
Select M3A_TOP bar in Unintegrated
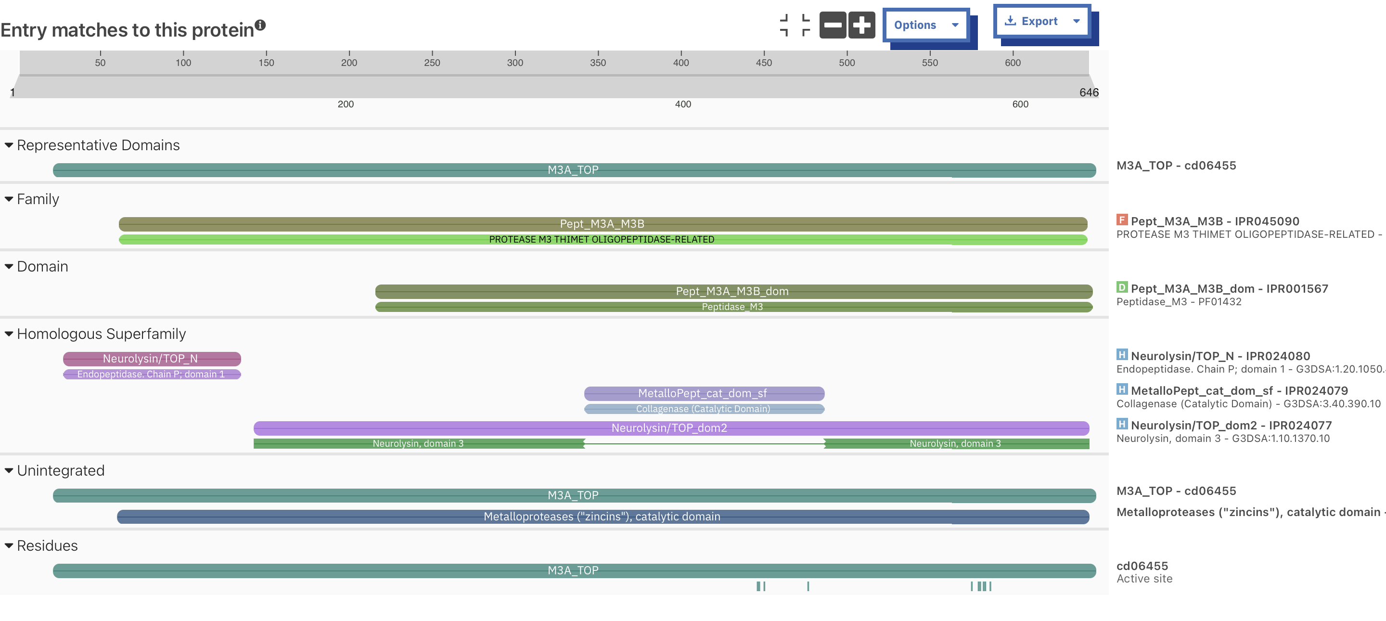[x=574, y=496]
